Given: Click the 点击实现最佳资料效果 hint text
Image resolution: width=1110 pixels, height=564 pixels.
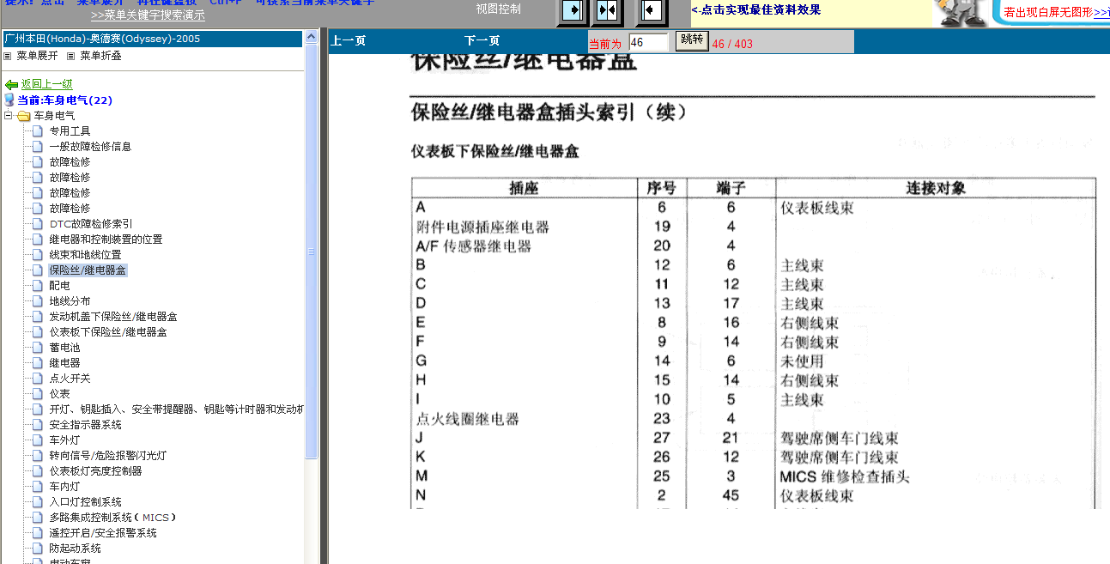Looking at the screenshot, I should 755,9.
